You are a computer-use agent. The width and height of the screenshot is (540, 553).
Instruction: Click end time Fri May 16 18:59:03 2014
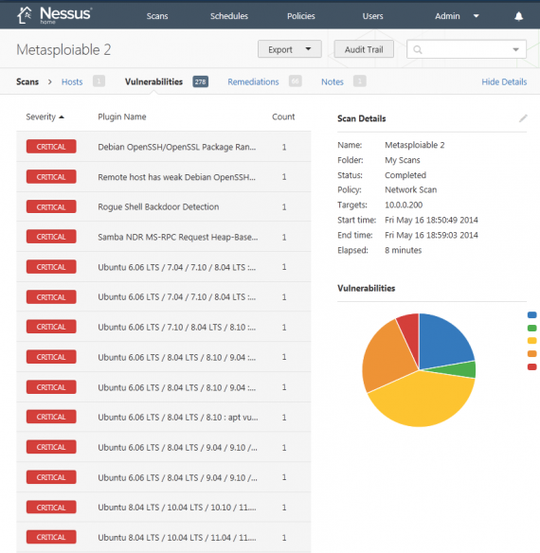pos(431,235)
